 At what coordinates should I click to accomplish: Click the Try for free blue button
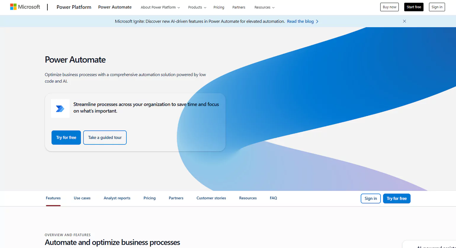pos(66,137)
